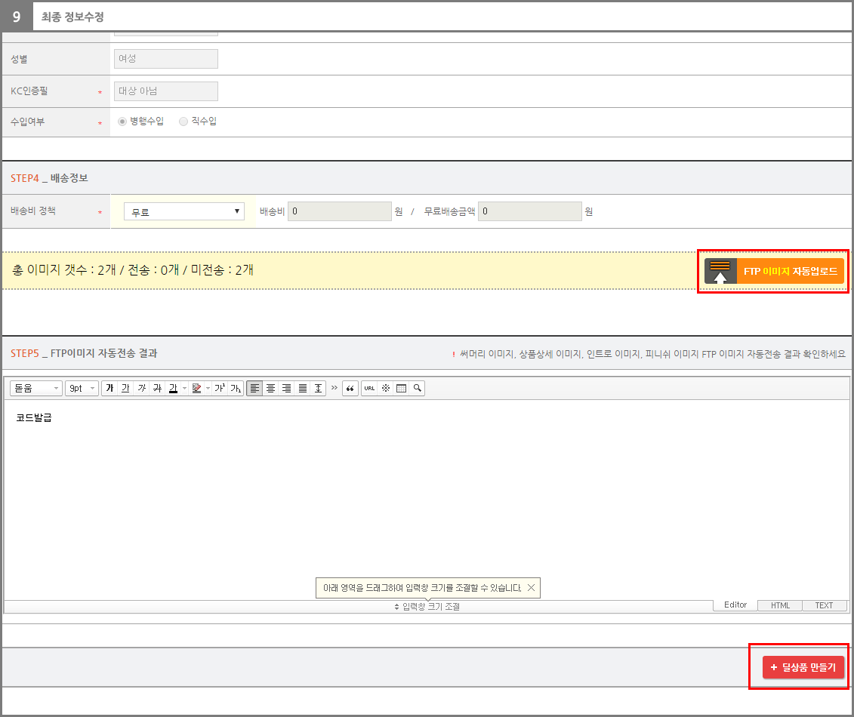Close the resize hint tooltip

(531, 587)
